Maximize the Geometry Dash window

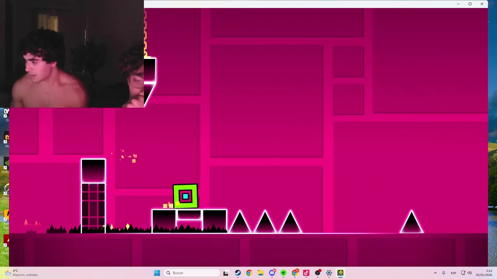[470, 4]
